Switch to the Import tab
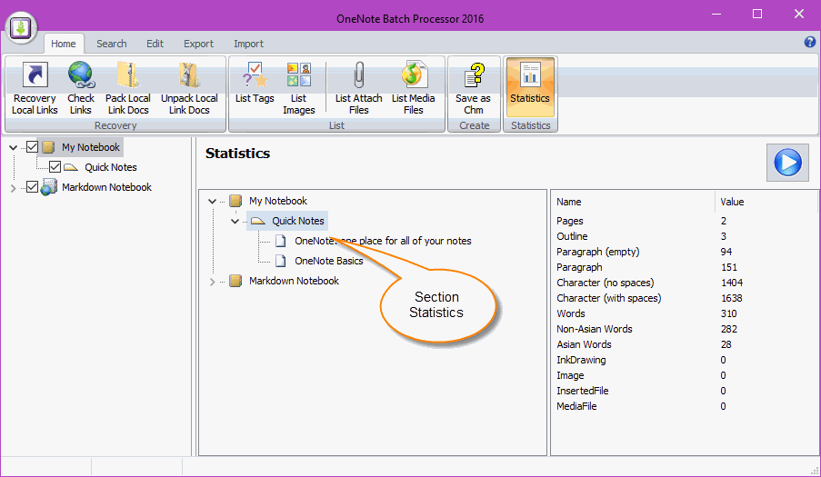Image resolution: width=821 pixels, height=477 pixels. pyautogui.click(x=249, y=44)
